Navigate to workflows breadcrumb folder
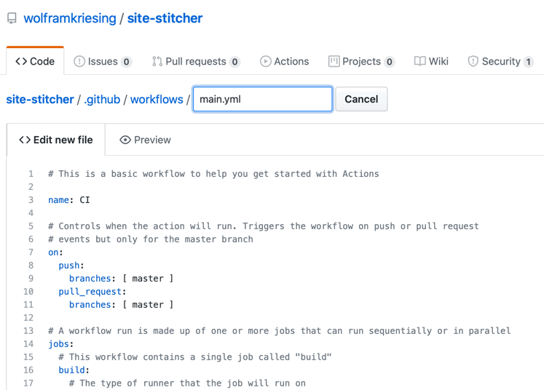This screenshot has width=544, height=390. (x=157, y=100)
